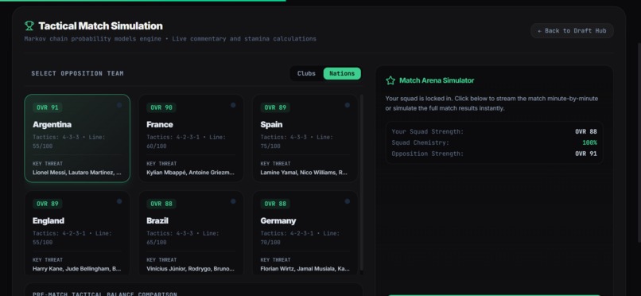641x296 pixels.
Task: Click the Markov chain probability models subtitle
Action: coord(170,39)
